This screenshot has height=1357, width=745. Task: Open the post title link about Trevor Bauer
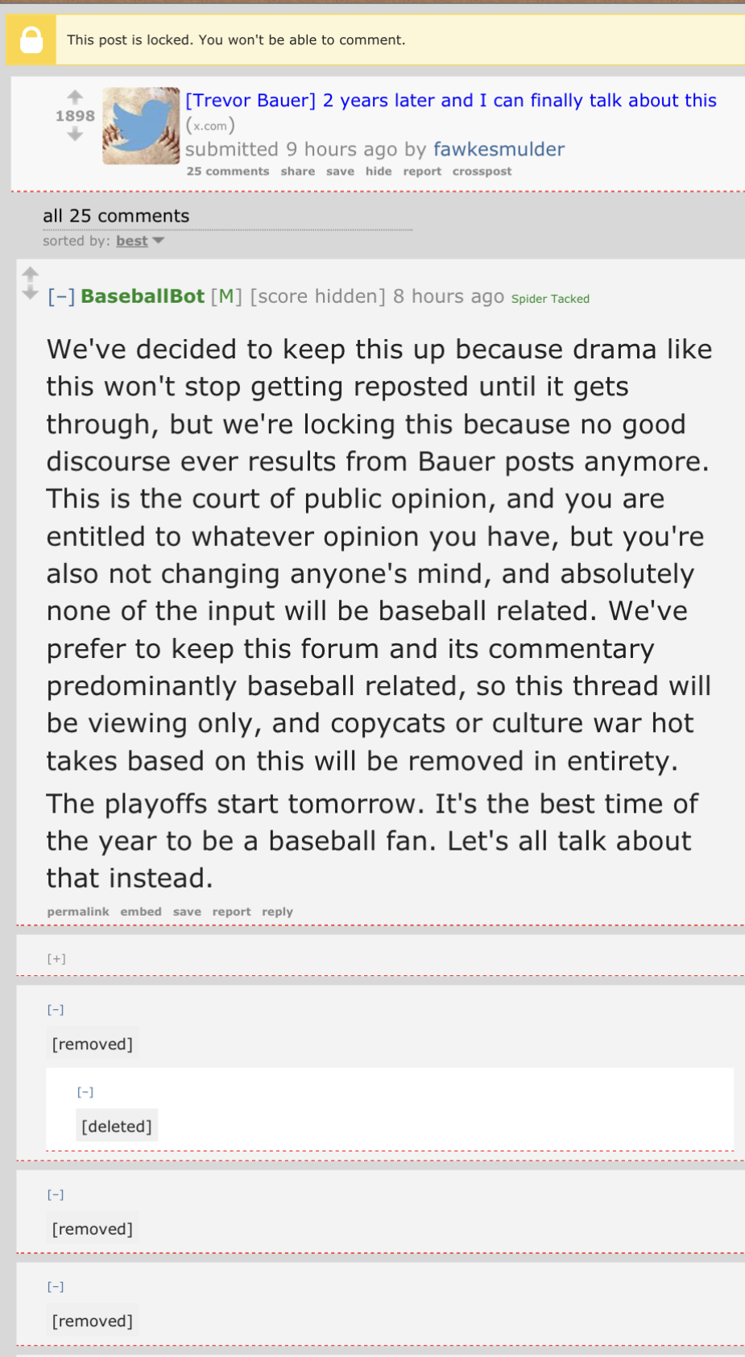pyautogui.click(x=451, y=101)
